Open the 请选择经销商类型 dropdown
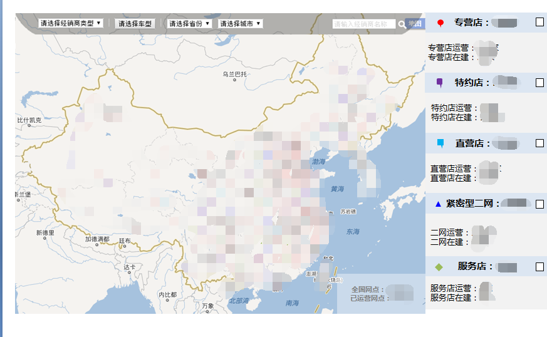The image size is (547, 337). coord(70,23)
